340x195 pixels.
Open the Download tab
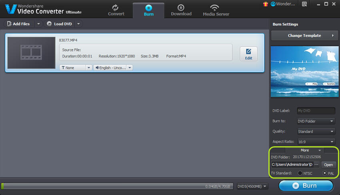(181, 10)
